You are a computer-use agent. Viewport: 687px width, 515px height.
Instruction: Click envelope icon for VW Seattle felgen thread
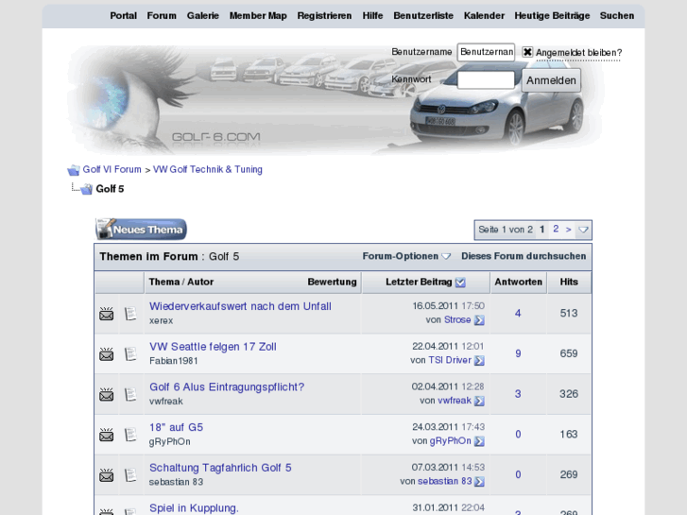pyautogui.click(x=106, y=353)
